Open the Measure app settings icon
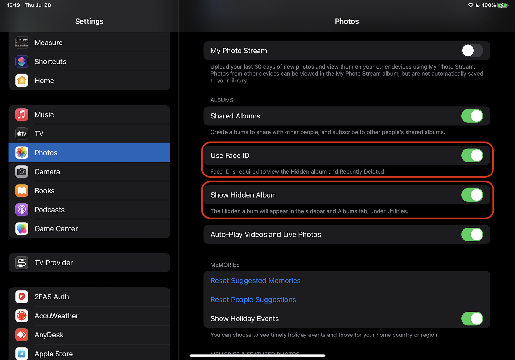 tap(22, 43)
